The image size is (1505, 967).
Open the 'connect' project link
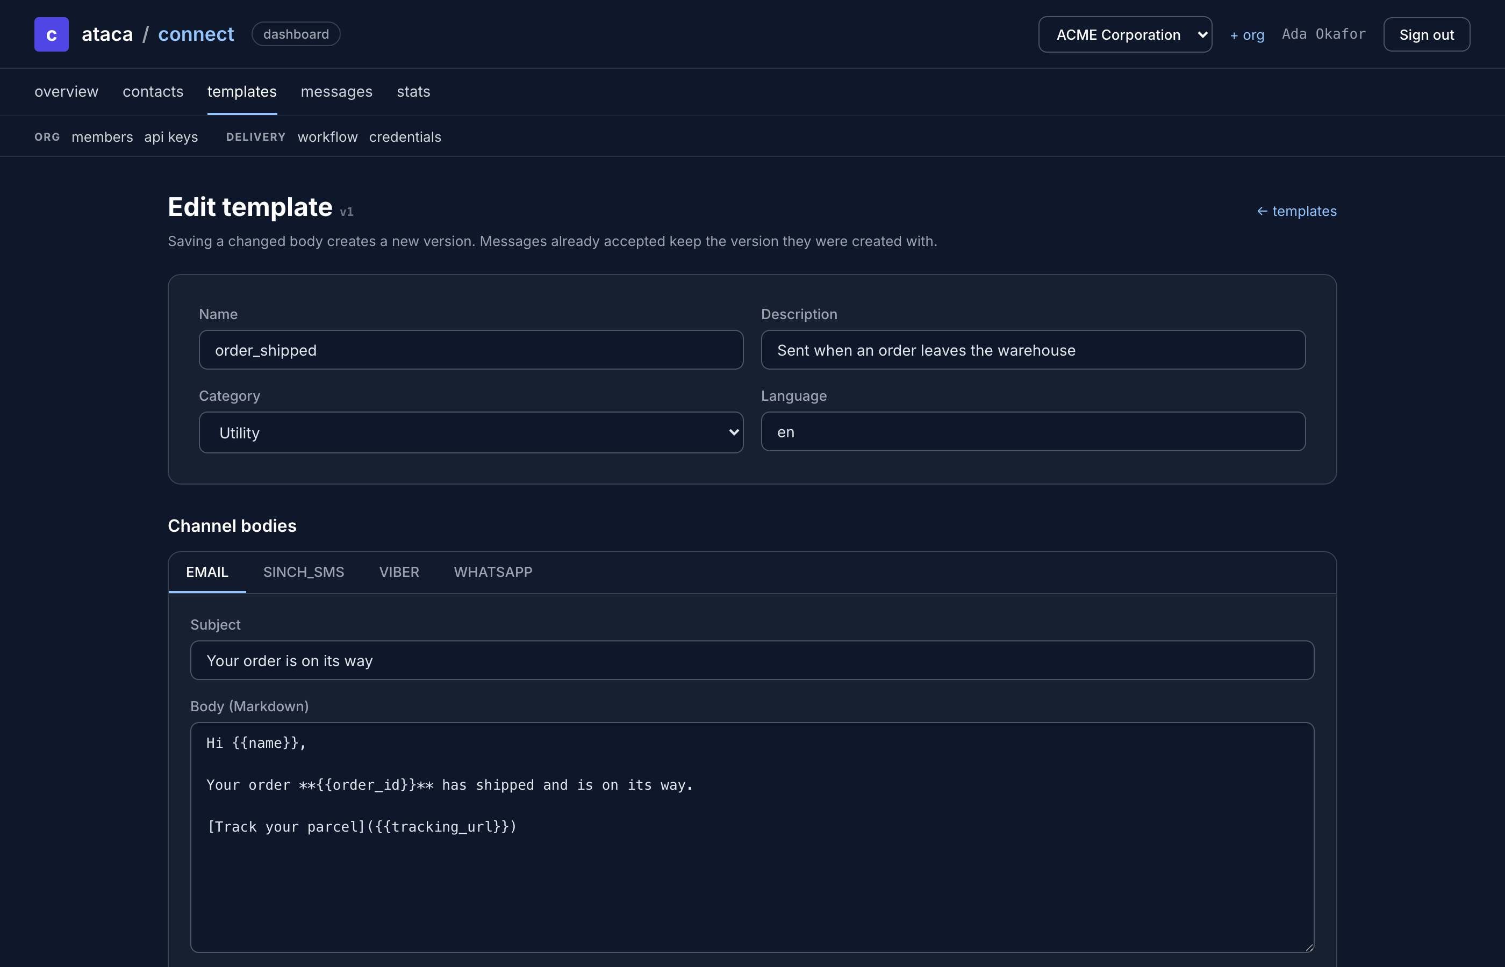(x=196, y=34)
